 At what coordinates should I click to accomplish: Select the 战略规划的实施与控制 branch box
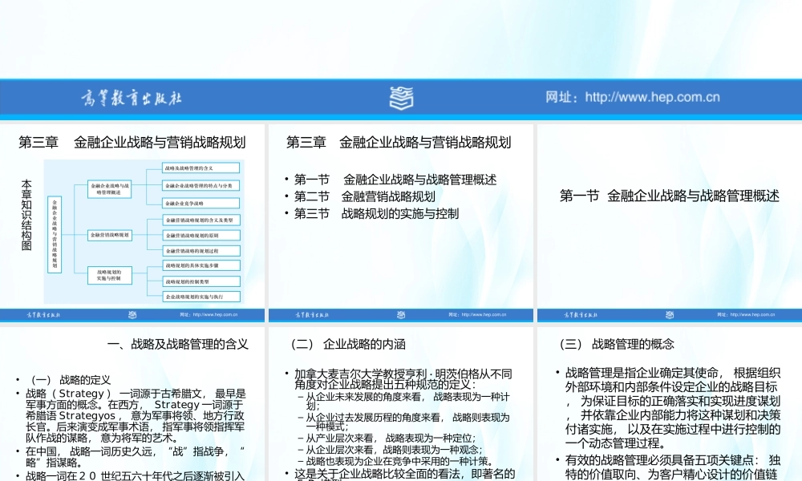coord(110,276)
